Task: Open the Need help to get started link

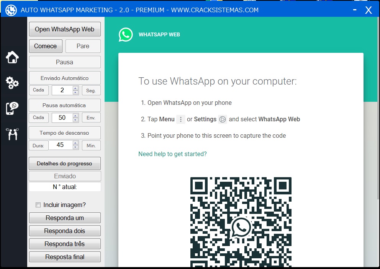Action: point(172,154)
